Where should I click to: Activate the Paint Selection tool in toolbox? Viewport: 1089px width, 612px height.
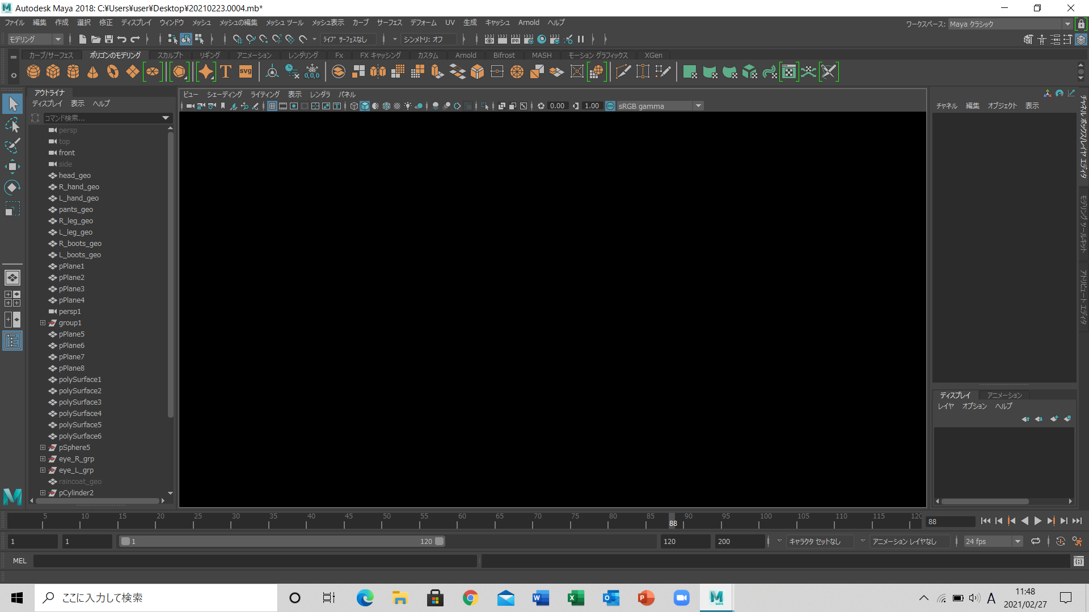[12, 146]
